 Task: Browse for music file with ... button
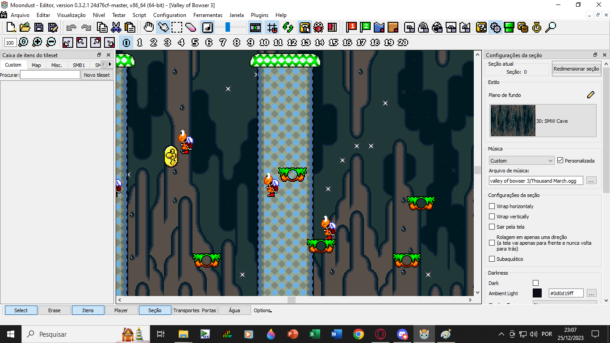(591, 181)
